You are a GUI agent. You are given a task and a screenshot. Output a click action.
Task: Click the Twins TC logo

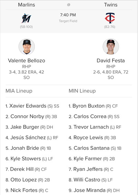[110, 18]
